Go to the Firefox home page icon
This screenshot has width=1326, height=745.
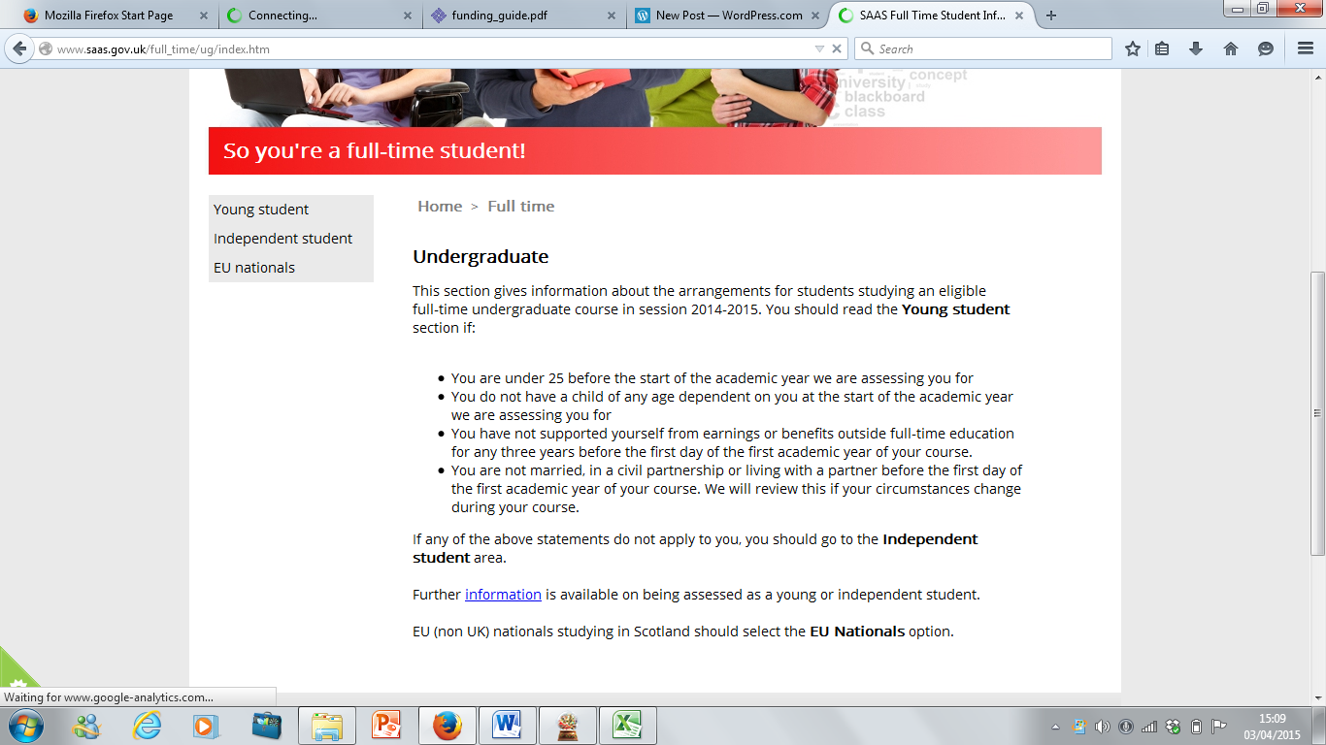point(1231,49)
